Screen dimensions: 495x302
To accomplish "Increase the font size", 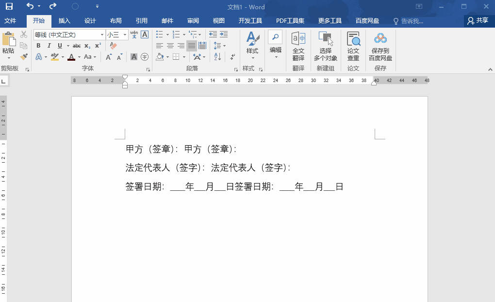I will [x=109, y=56].
